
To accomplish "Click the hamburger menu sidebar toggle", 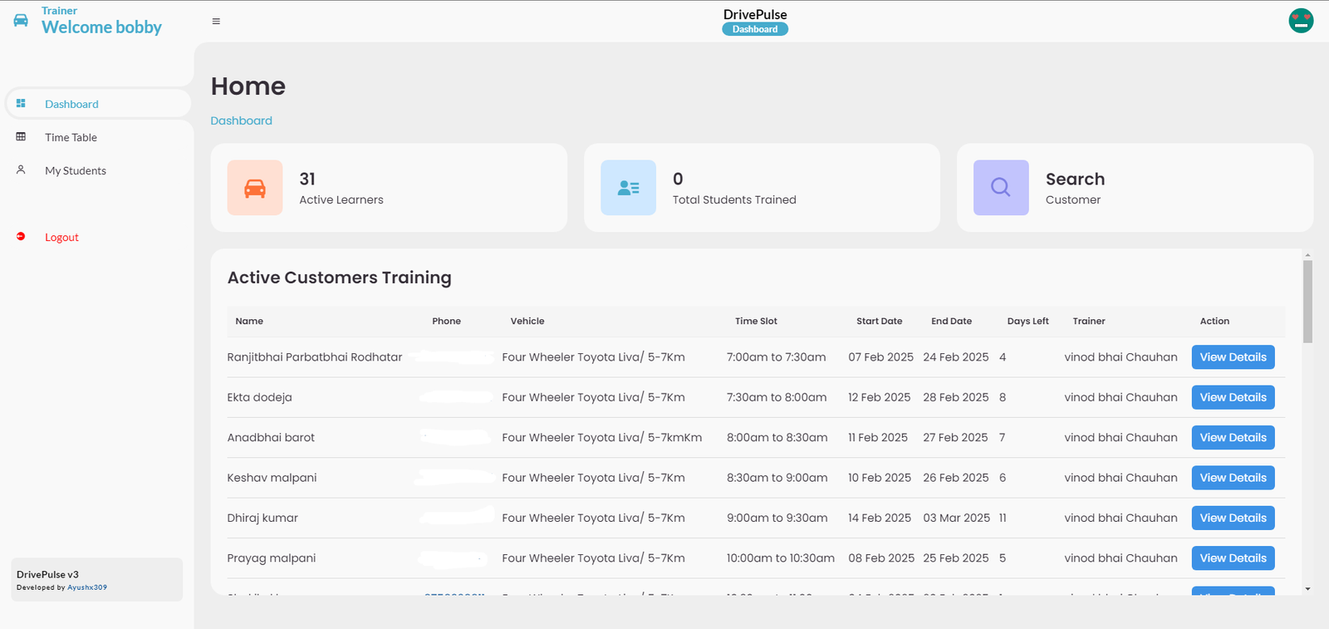I will click(216, 22).
